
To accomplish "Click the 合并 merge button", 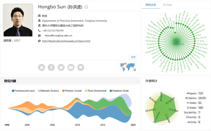I will pyautogui.click(x=133, y=57).
